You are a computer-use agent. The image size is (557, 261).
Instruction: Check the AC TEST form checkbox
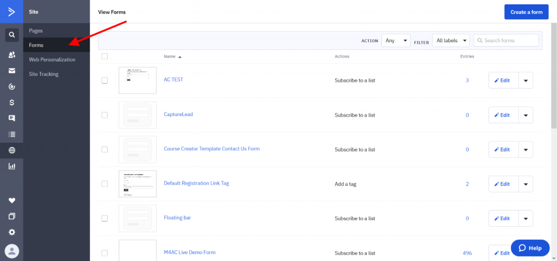[104, 80]
